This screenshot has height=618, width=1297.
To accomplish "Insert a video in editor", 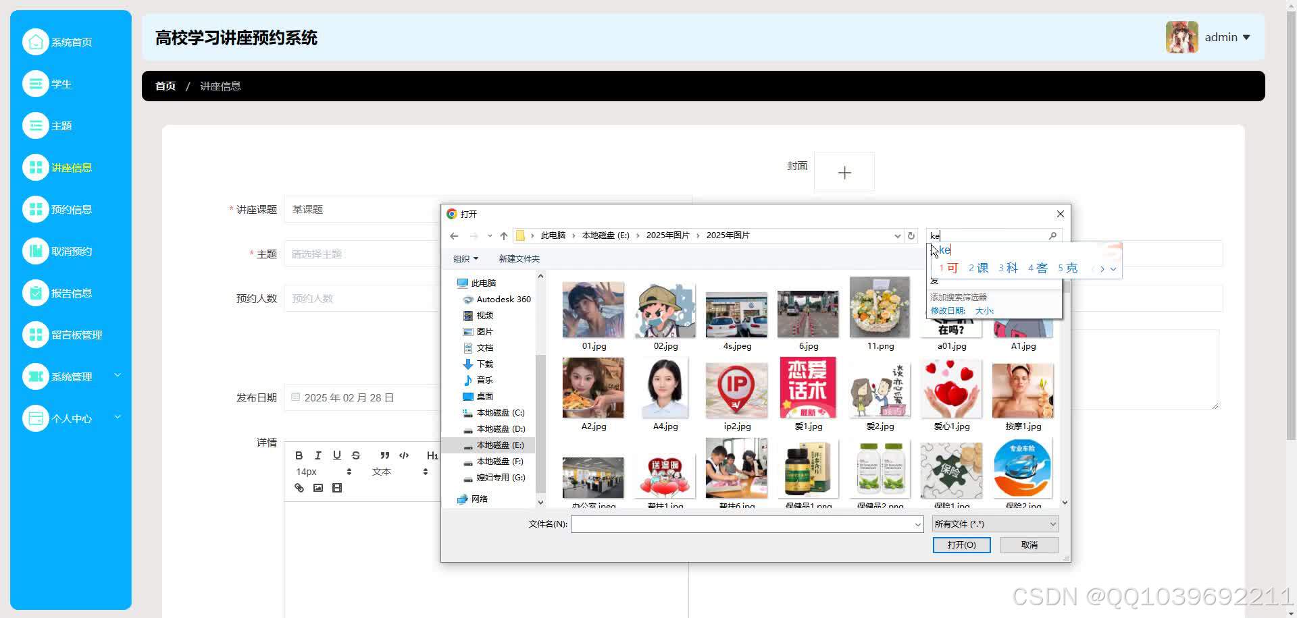I will pyautogui.click(x=337, y=488).
